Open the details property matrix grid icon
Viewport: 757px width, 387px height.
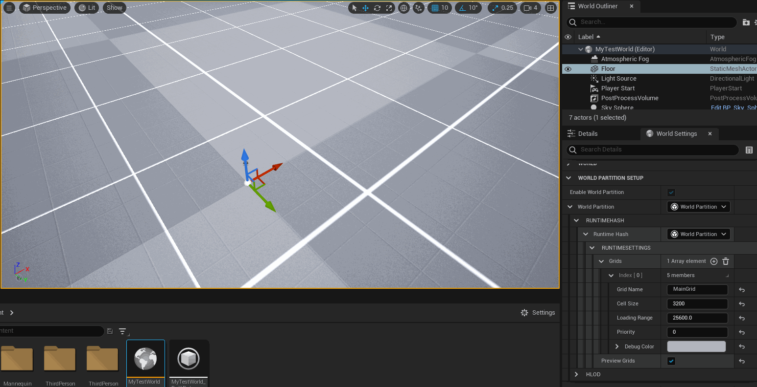(749, 150)
